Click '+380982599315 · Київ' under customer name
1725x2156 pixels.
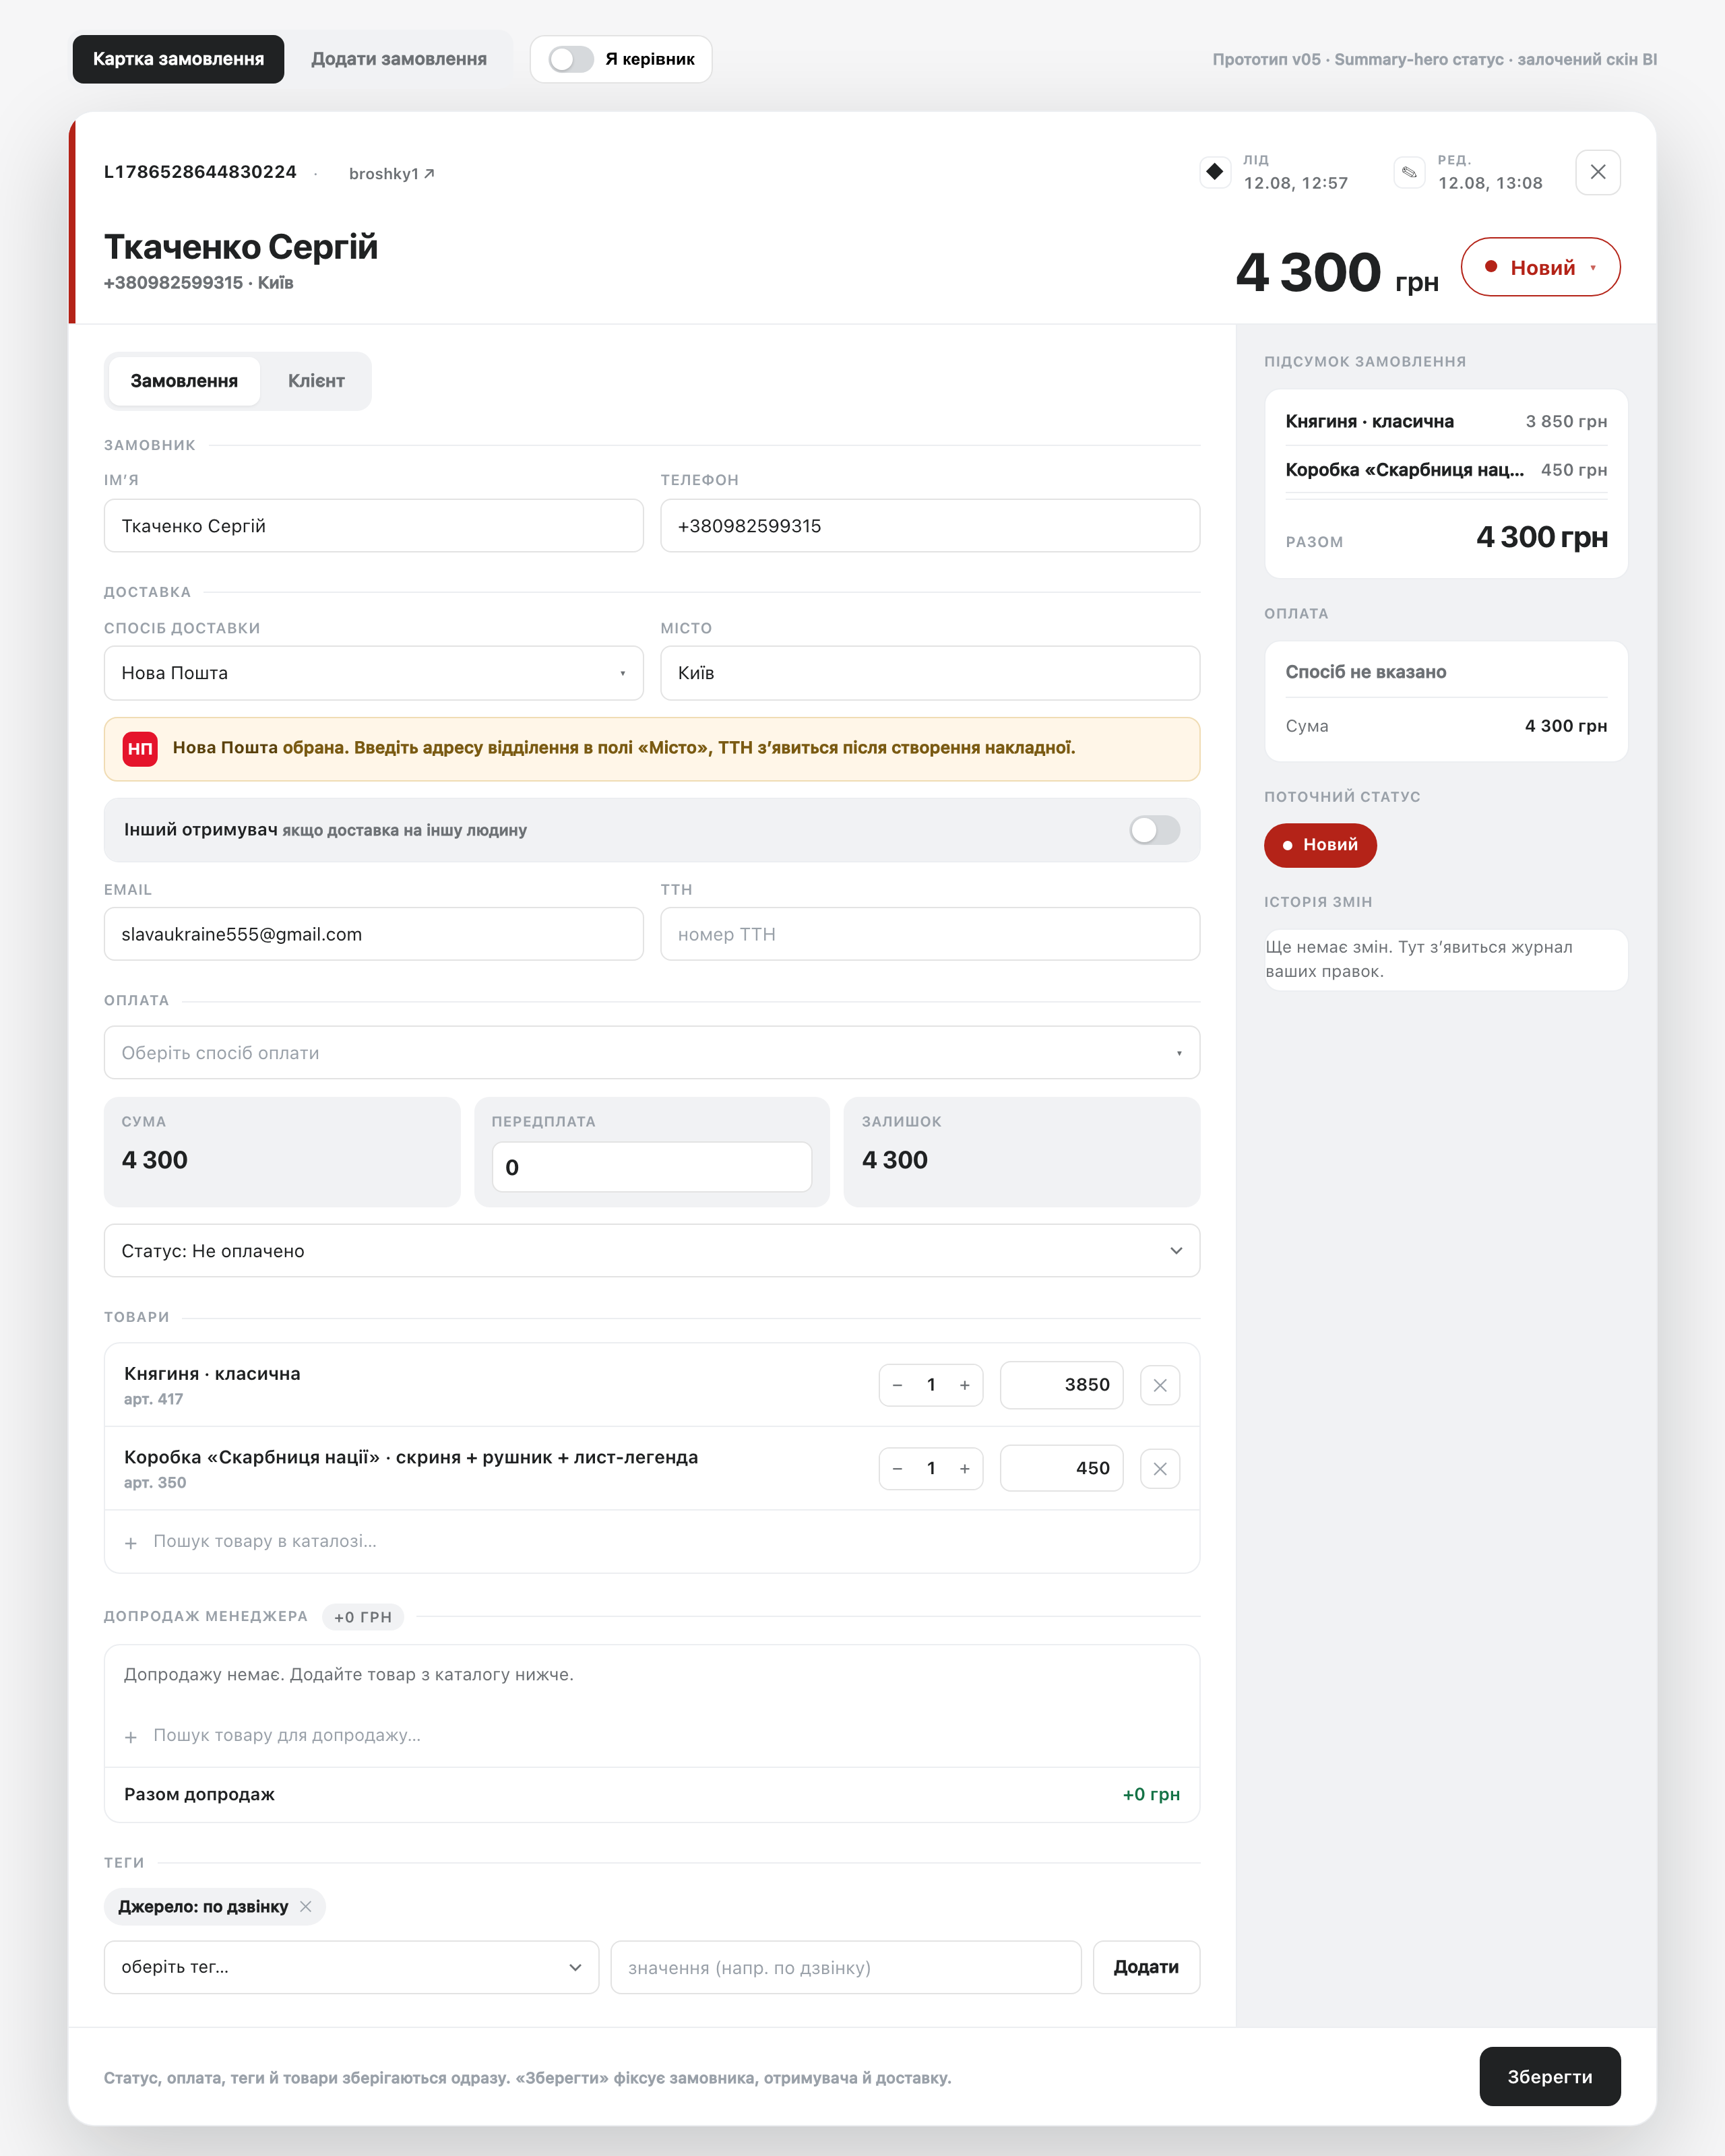[199, 283]
